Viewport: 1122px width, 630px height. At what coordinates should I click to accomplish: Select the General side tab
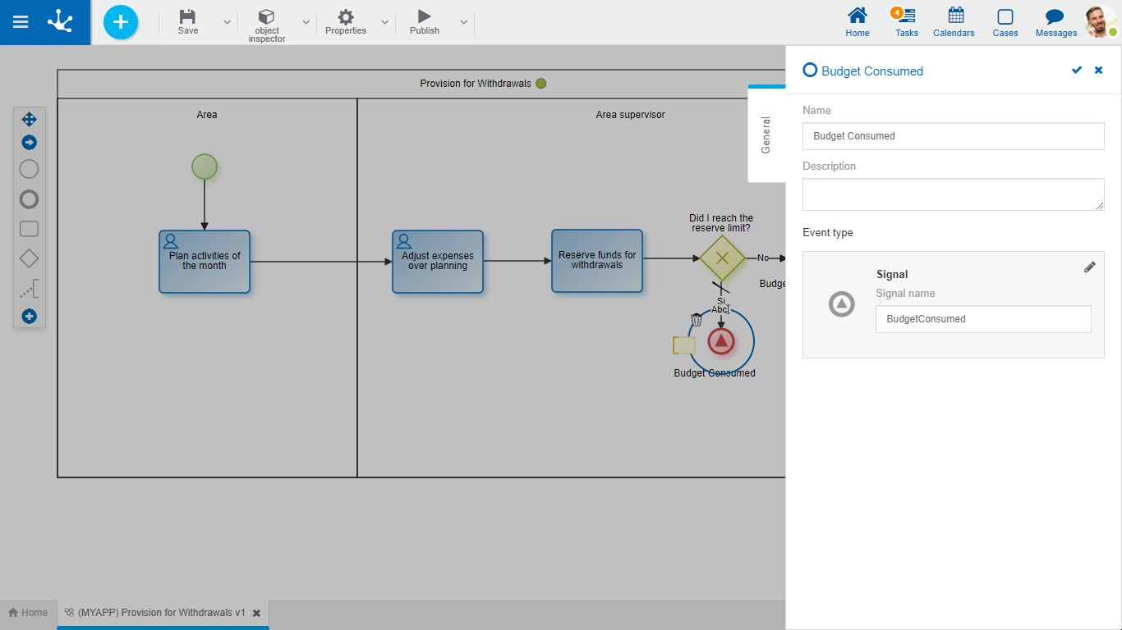[766, 135]
